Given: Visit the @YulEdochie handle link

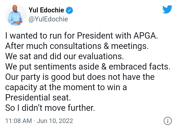Looking at the screenshot, I should pos(48,19).
